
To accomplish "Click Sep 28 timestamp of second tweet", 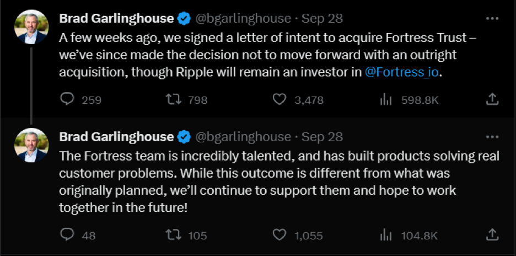I will coord(322,136).
